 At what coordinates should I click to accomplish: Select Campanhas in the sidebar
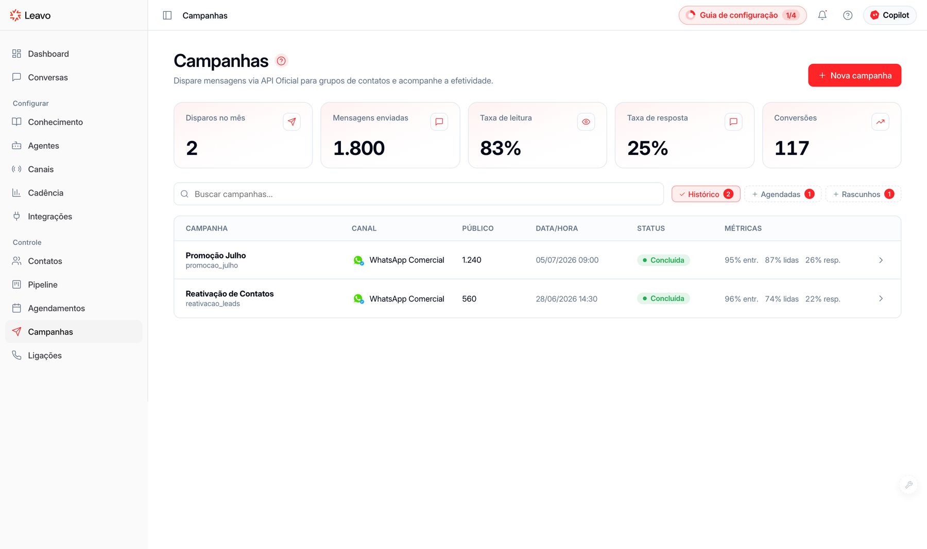pos(74,332)
